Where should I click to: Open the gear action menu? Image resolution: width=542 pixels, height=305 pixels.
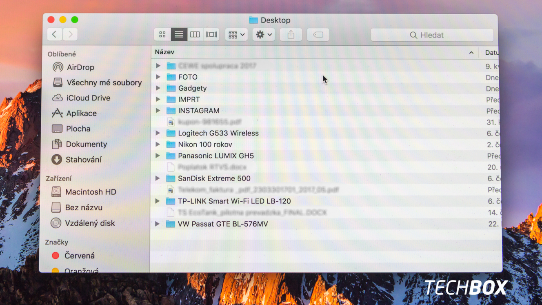[264, 35]
